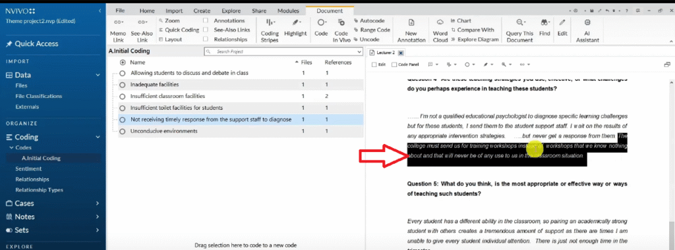This screenshot has width=675, height=250.
Task: Close the Lecturer 2 document tab
Action: (x=400, y=53)
